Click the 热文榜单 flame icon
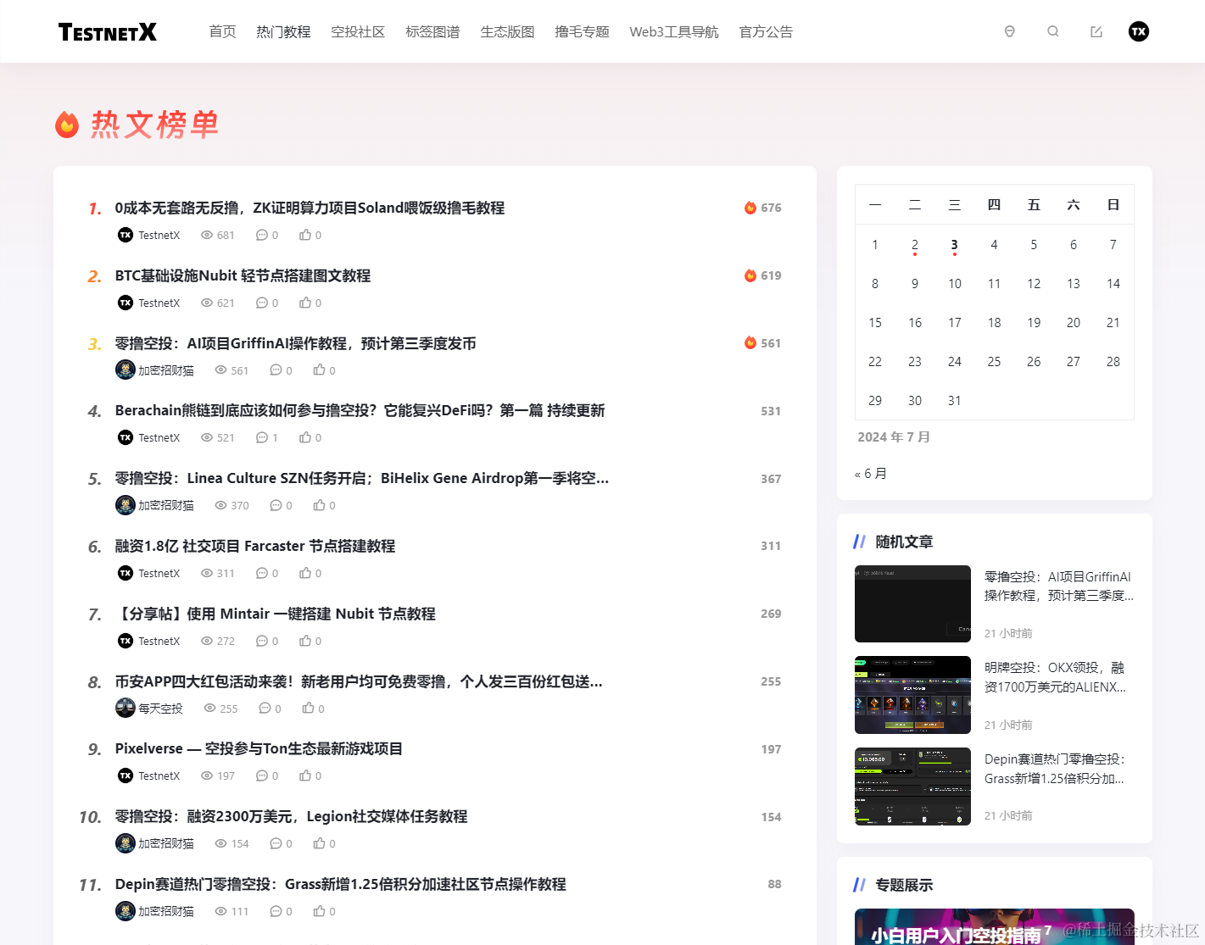This screenshot has height=945, width=1205. click(66, 125)
